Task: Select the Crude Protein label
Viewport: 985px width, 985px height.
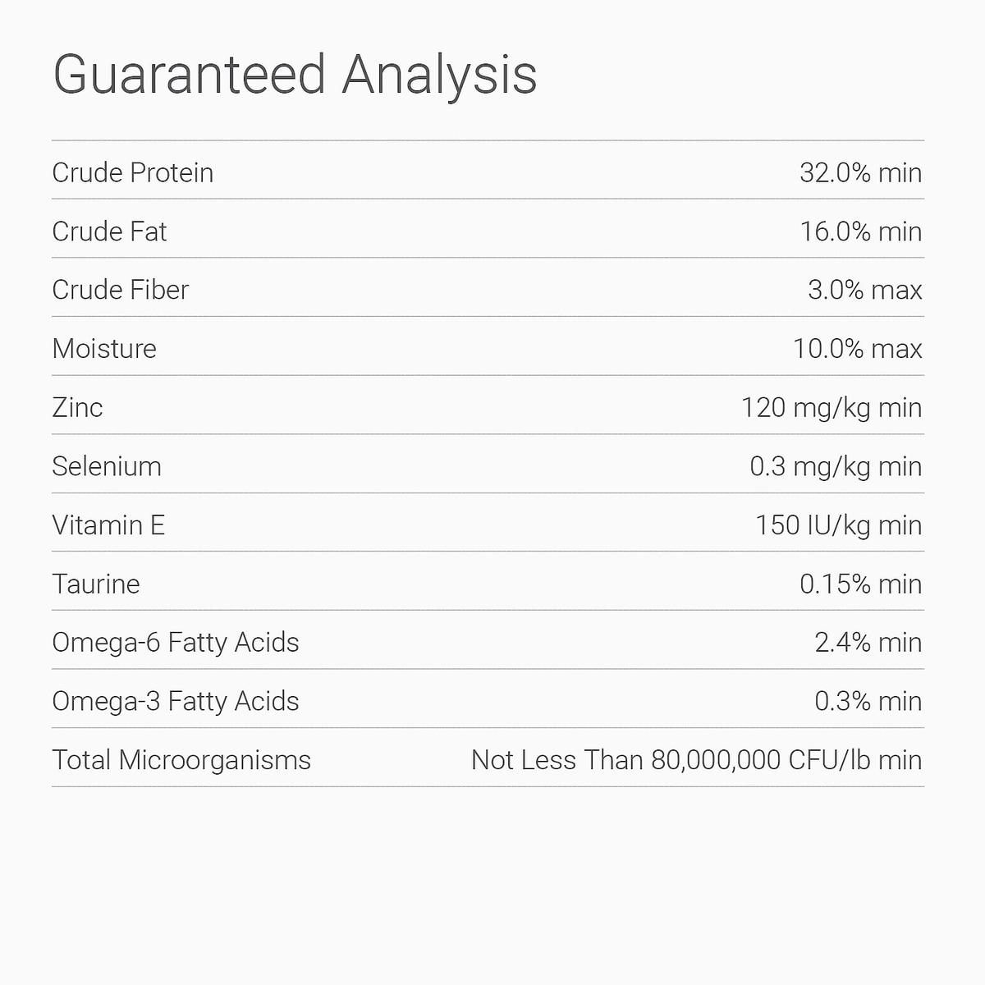Action: click(133, 172)
